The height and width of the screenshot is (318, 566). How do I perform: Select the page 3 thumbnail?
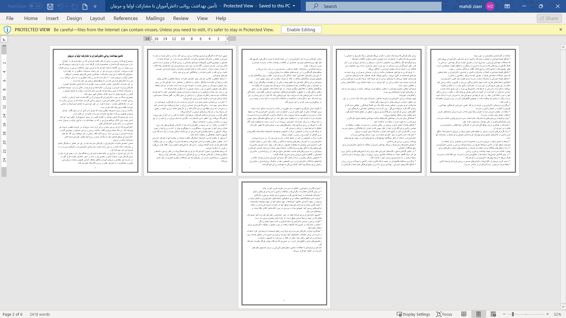coord(284,111)
